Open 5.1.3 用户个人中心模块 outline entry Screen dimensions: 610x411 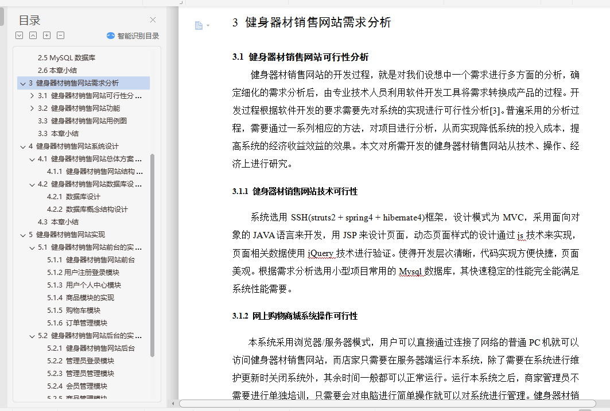tap(84, 285)
